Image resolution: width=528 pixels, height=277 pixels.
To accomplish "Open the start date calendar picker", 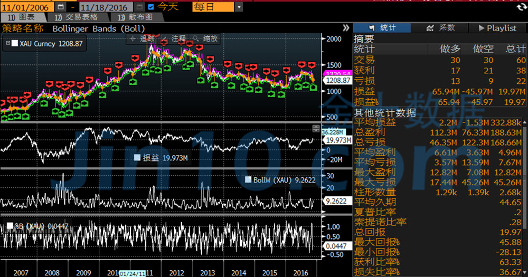I will tap(61, 7).
